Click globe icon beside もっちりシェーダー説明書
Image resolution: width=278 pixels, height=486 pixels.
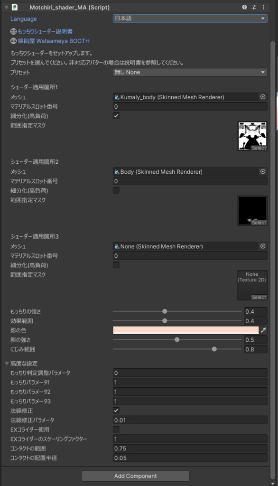click(x=13, y=31)
